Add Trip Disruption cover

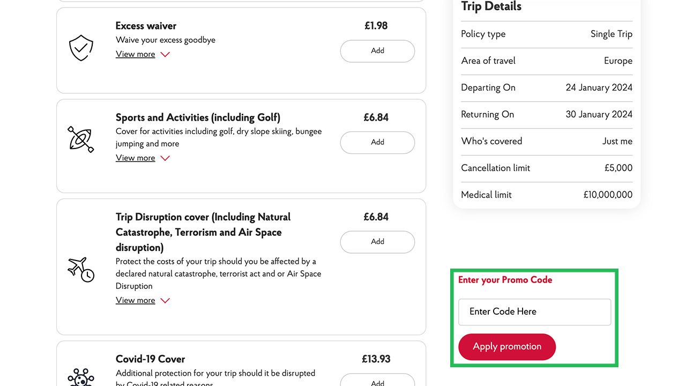point(377,242)
